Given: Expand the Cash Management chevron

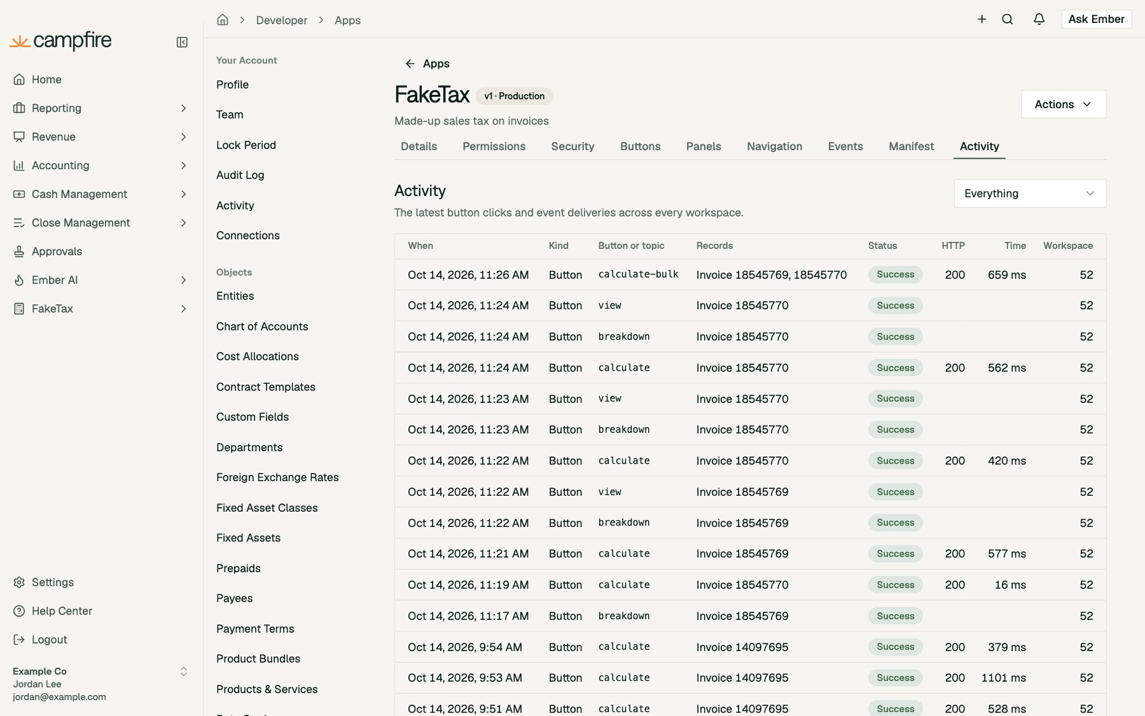Looking at the screenshot, I should (183, 194).
